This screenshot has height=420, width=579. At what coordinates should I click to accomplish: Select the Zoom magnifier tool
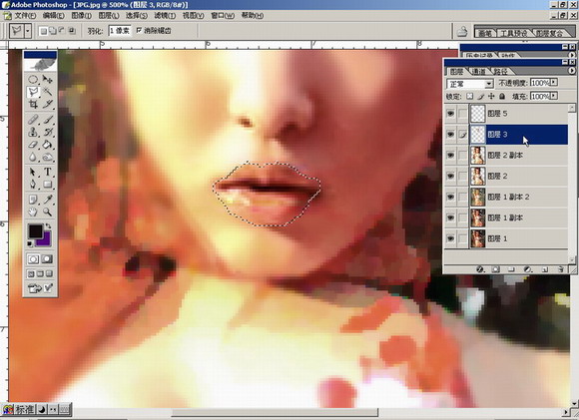pos(47,212)
